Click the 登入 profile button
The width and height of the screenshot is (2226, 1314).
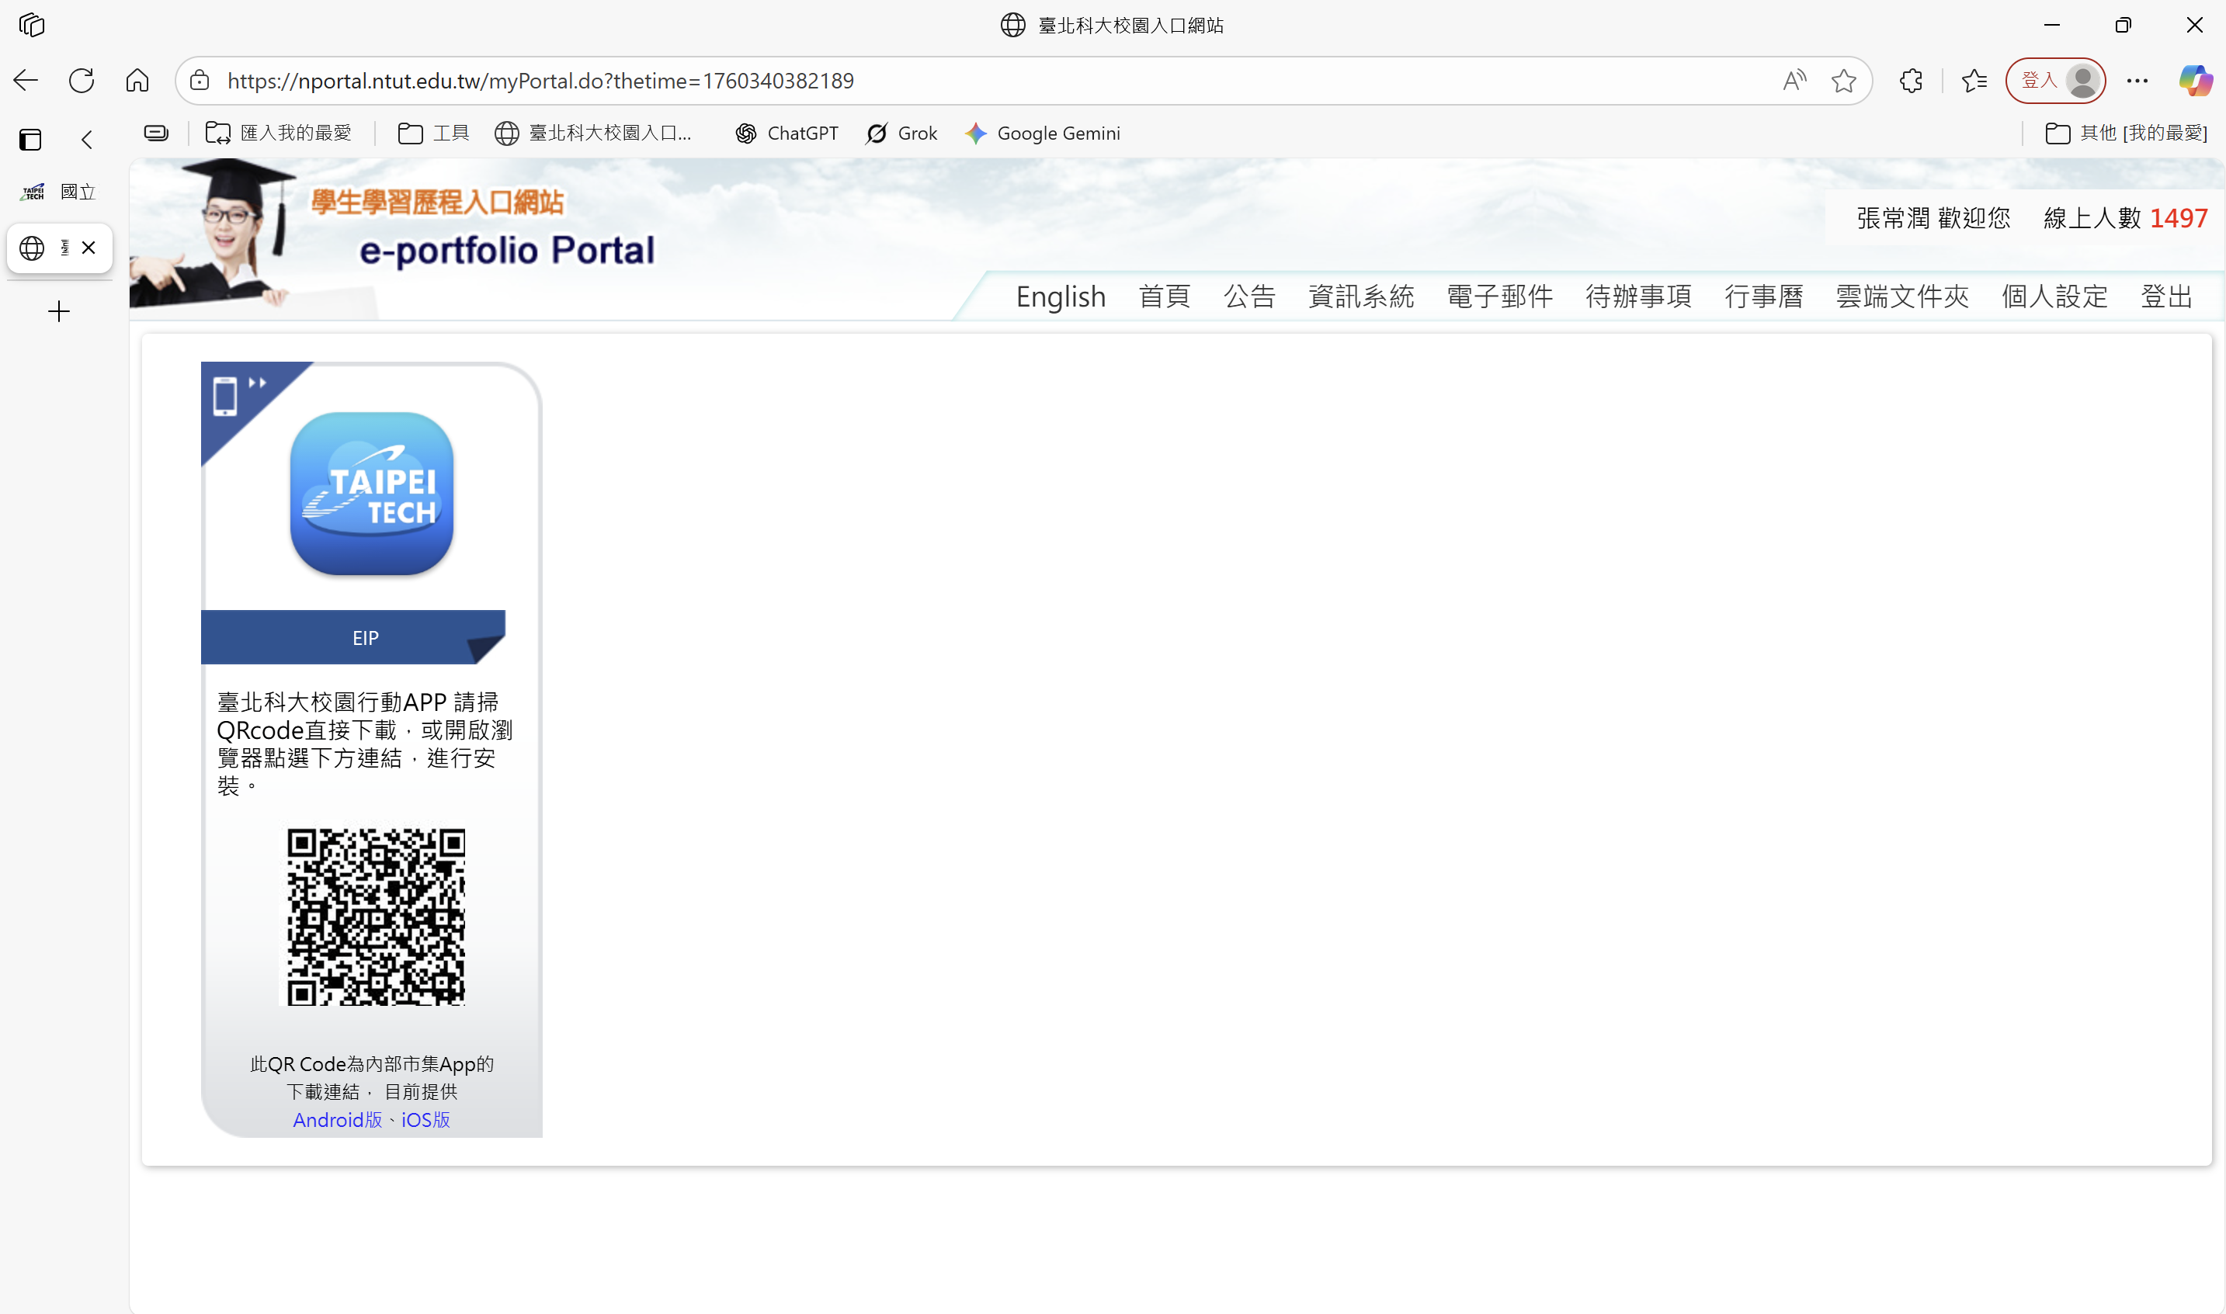2056,81
